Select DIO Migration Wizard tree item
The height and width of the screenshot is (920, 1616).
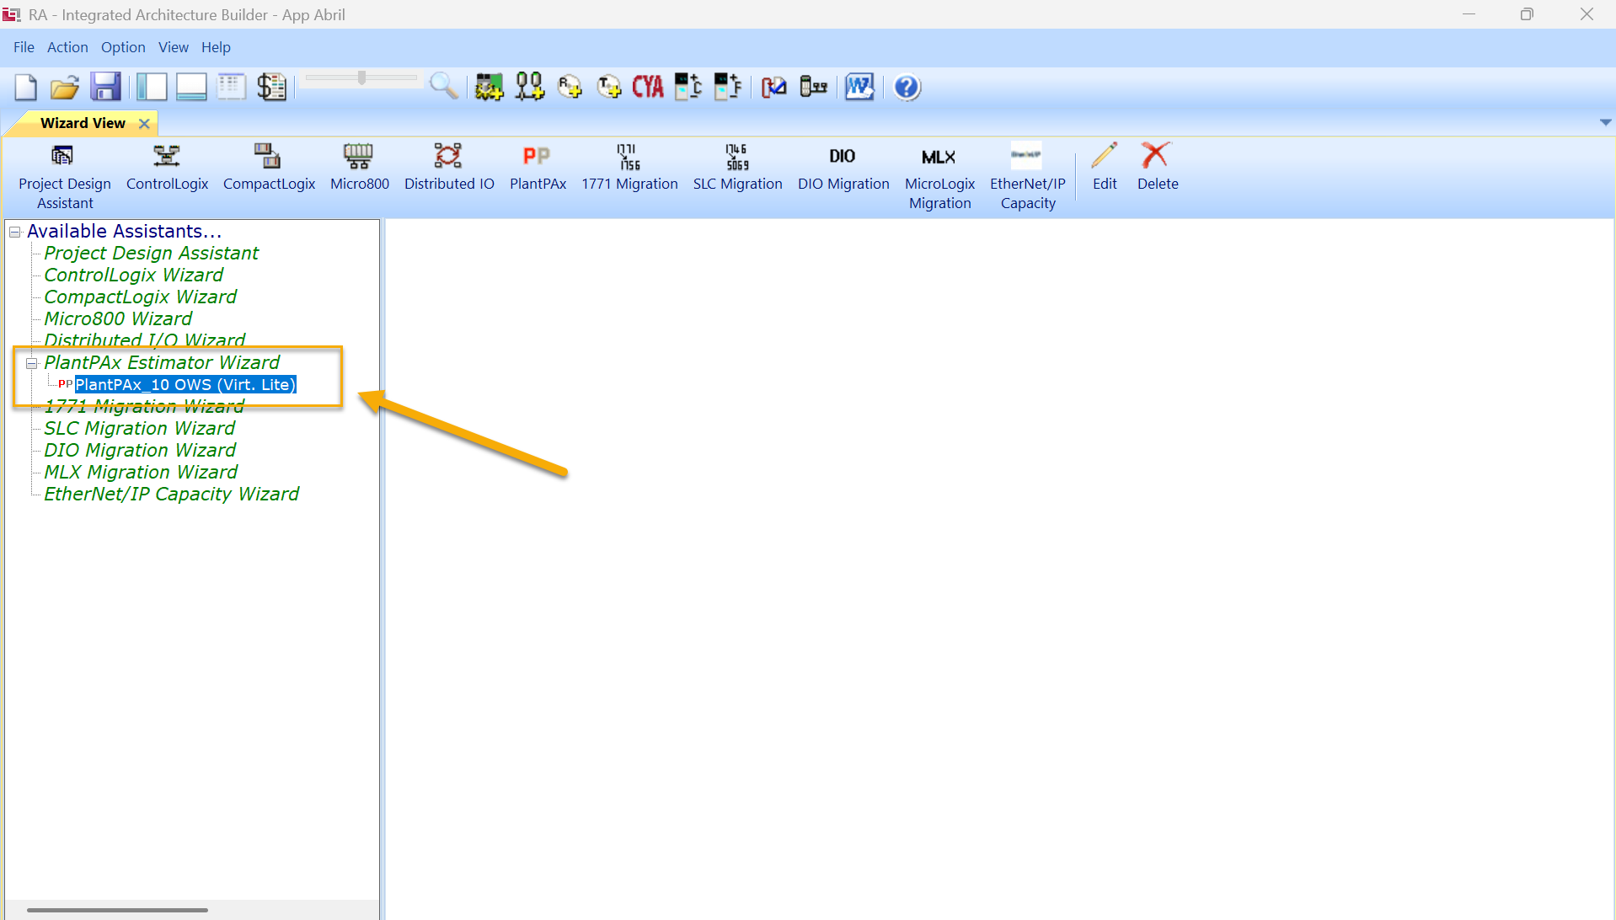point(140,450)
